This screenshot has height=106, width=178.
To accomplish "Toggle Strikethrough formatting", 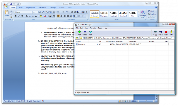I will coord(27,16).
